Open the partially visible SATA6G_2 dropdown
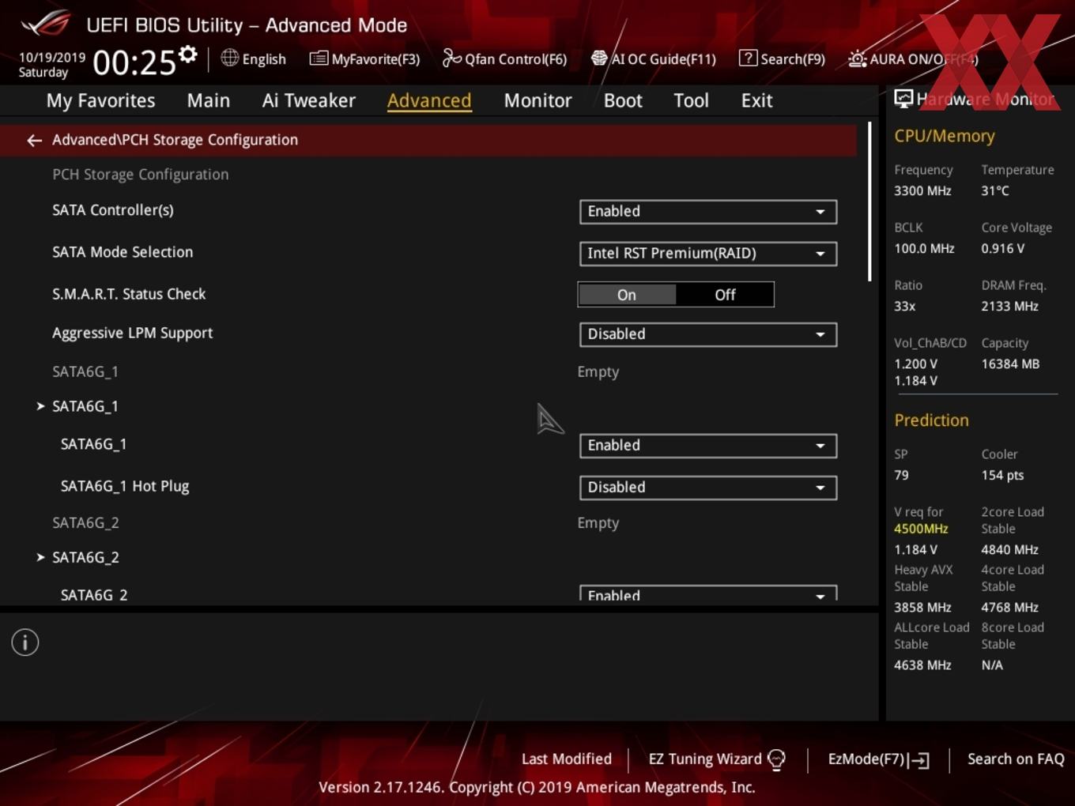The height and width of the screenshot is (806, 1075). [x=708, y=593]
